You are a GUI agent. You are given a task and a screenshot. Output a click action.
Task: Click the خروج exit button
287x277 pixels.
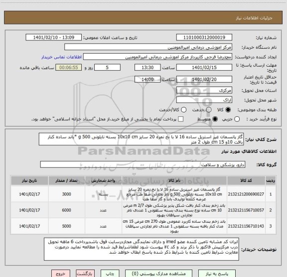pyautogui.click(x=61, y=274)
